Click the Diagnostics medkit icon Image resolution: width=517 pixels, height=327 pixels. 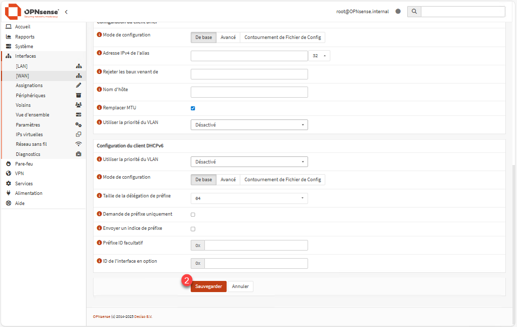coord(78,154)
